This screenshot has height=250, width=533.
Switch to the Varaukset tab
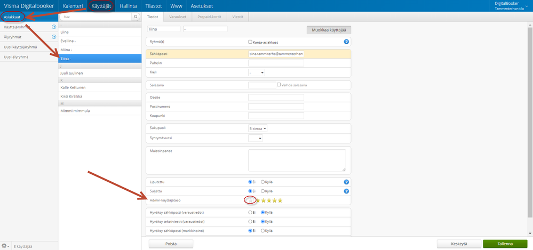(178, 17)
